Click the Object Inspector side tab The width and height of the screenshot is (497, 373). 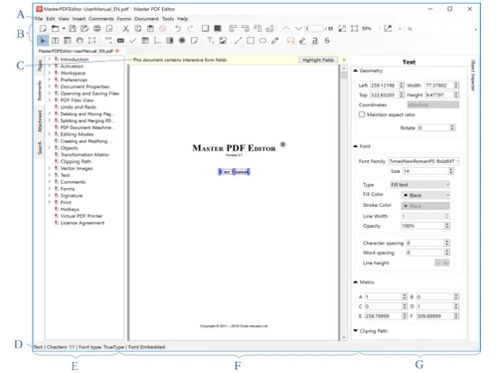pyautogui.click(x=473, y=76)
